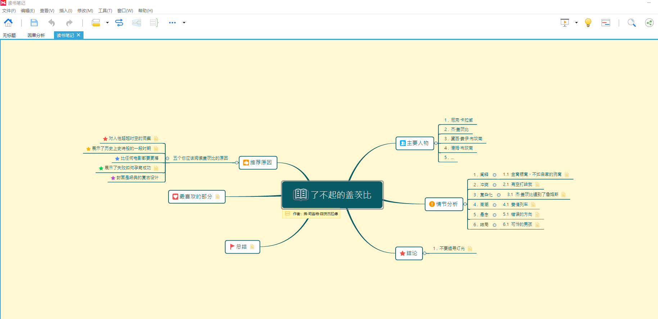Click the Summary bracket icon
Screen dimensions: 658x319
pos(154,23)
